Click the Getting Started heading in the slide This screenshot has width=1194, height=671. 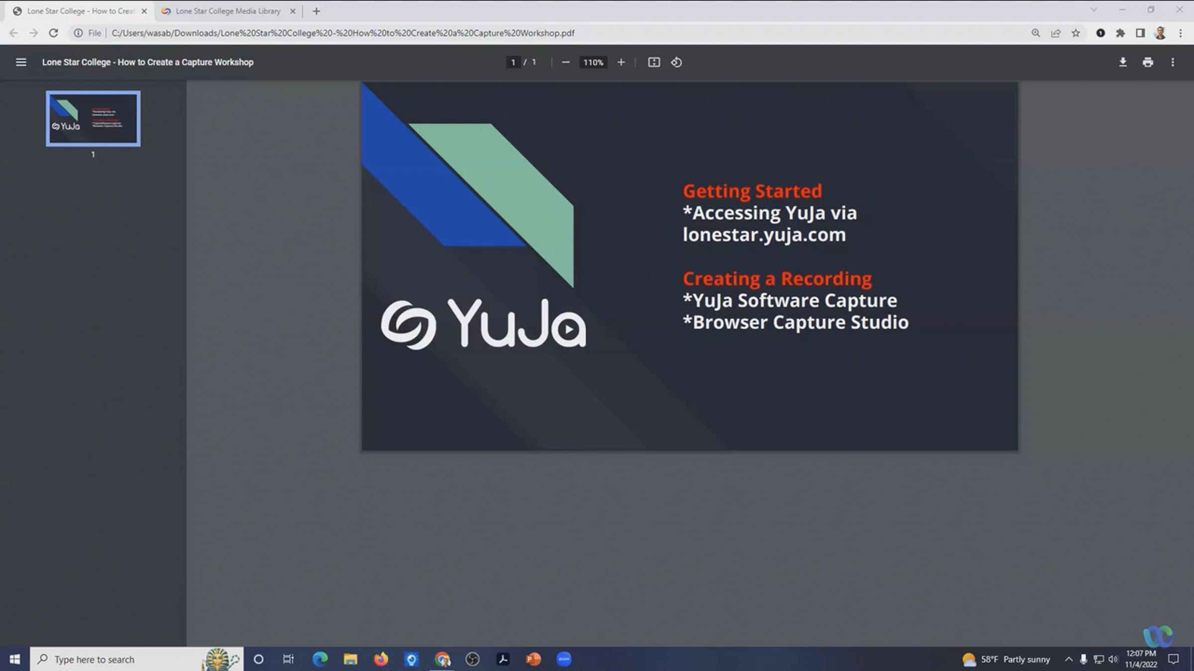pos(752,191)
